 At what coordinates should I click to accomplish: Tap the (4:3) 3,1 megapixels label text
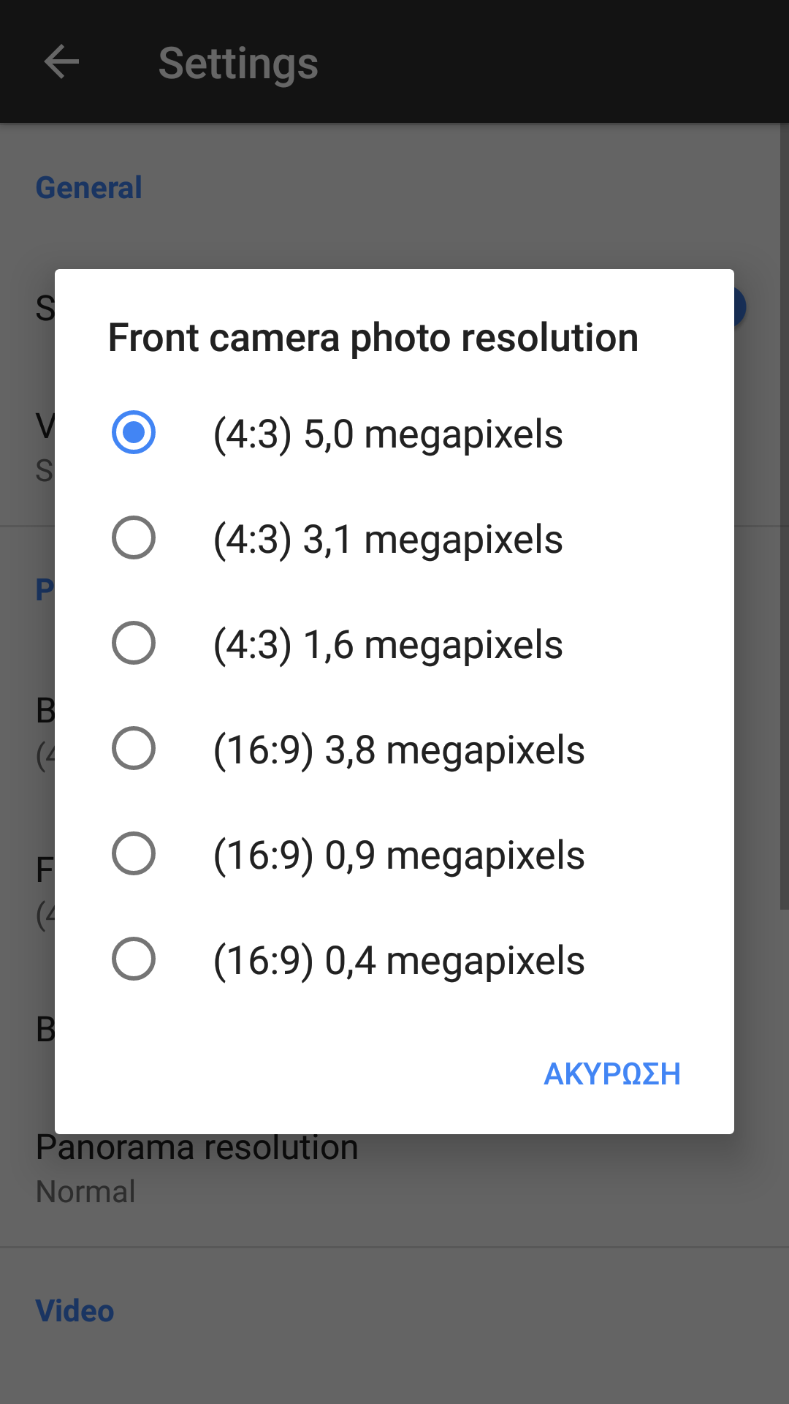click(x=388, y=540)
